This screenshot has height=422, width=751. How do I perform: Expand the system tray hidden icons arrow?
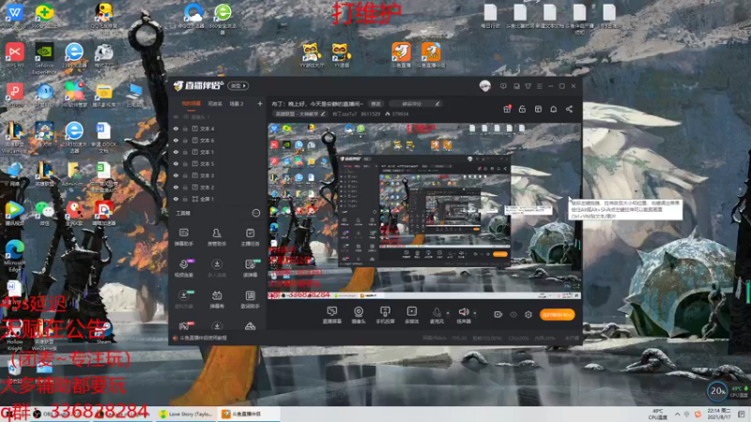click(677, 414)
